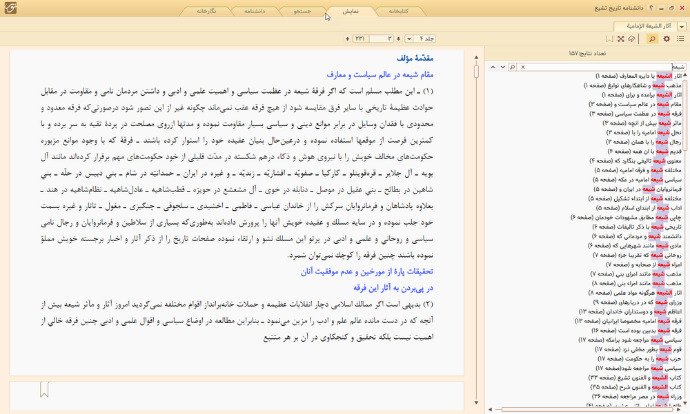Switch to full screen view icon

621,39
